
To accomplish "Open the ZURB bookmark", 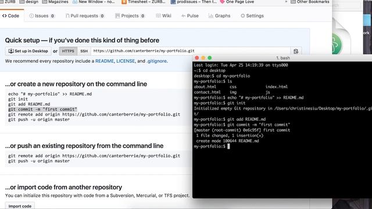I will tap(8, 2).
